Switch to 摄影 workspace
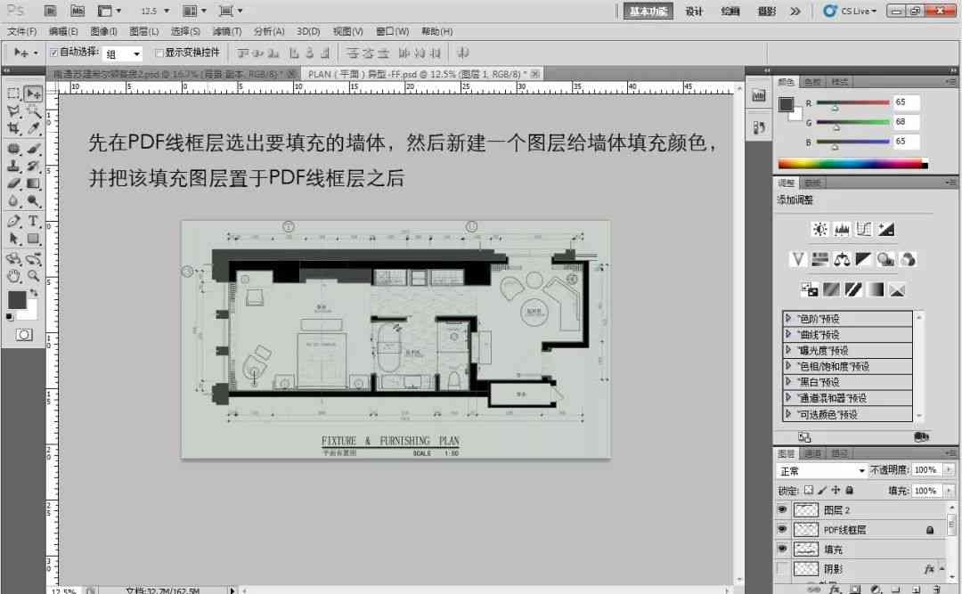The height and width of the screenshot is (594, 962). point(766,11)
